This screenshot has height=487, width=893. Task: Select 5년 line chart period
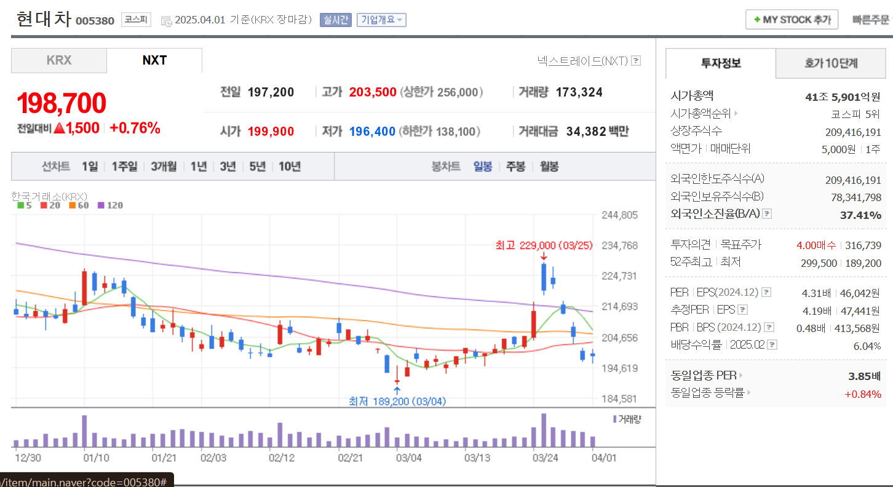pos(257,167)
